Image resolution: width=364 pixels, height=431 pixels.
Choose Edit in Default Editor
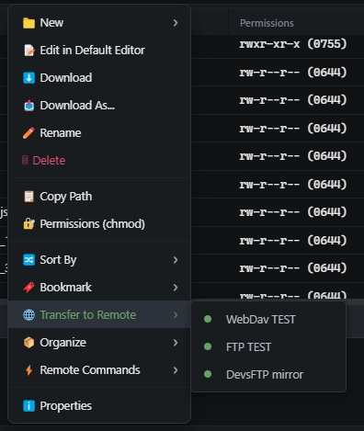point(99,51)
